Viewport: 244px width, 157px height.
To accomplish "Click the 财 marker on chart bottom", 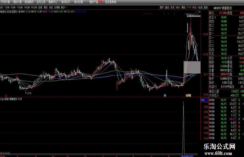I will [165, 95].
